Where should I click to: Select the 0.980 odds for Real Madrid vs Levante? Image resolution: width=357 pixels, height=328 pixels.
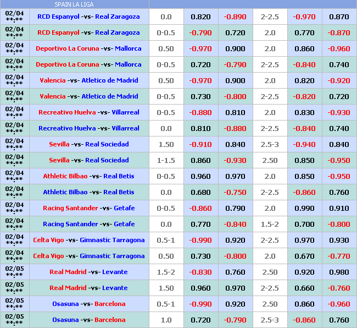[x=339, y=272]
